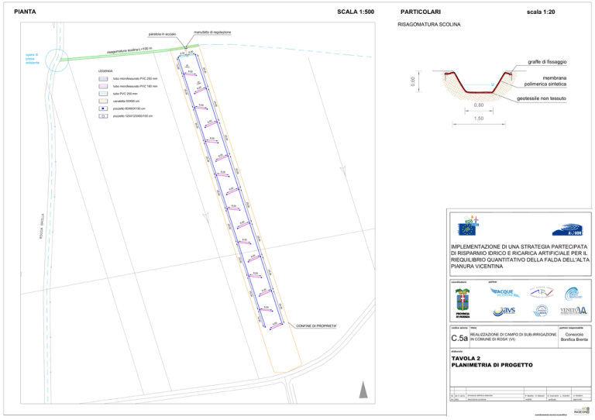
Task: Click the blue circle at opera di presa
Action: coord(55,60)
